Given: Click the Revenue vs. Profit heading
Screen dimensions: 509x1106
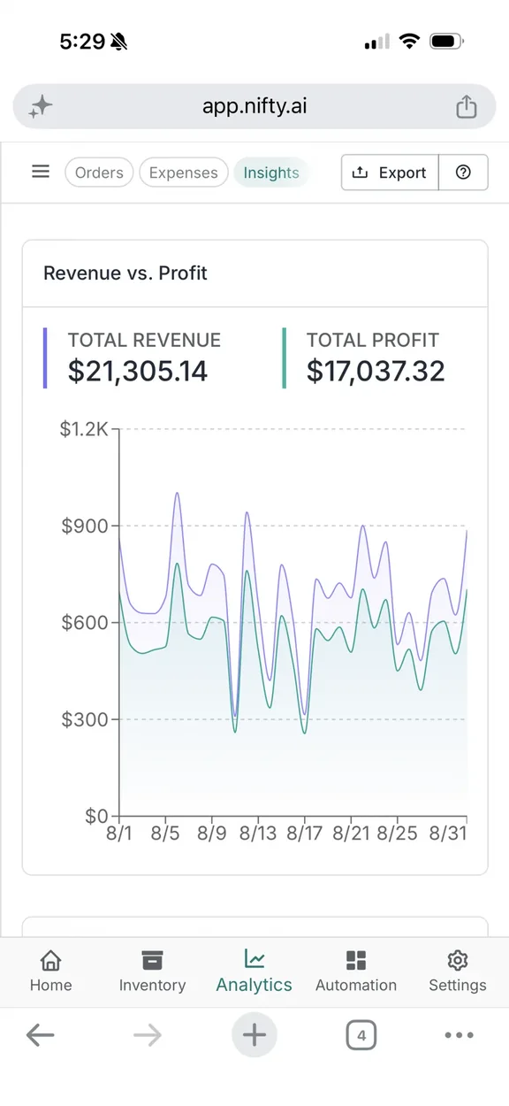Looking at the screenshot, I should coord(125,273).
